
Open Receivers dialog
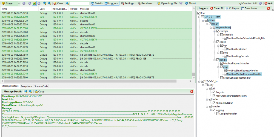click(x=146, y=3)
